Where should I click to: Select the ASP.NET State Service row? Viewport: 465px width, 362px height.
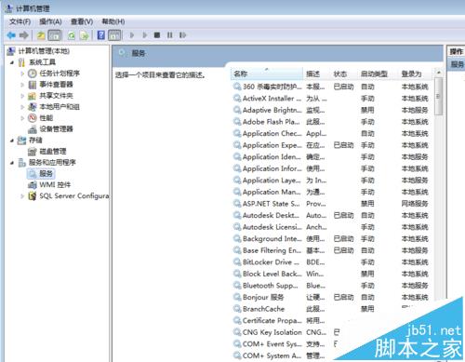click(x=331, y=204)
